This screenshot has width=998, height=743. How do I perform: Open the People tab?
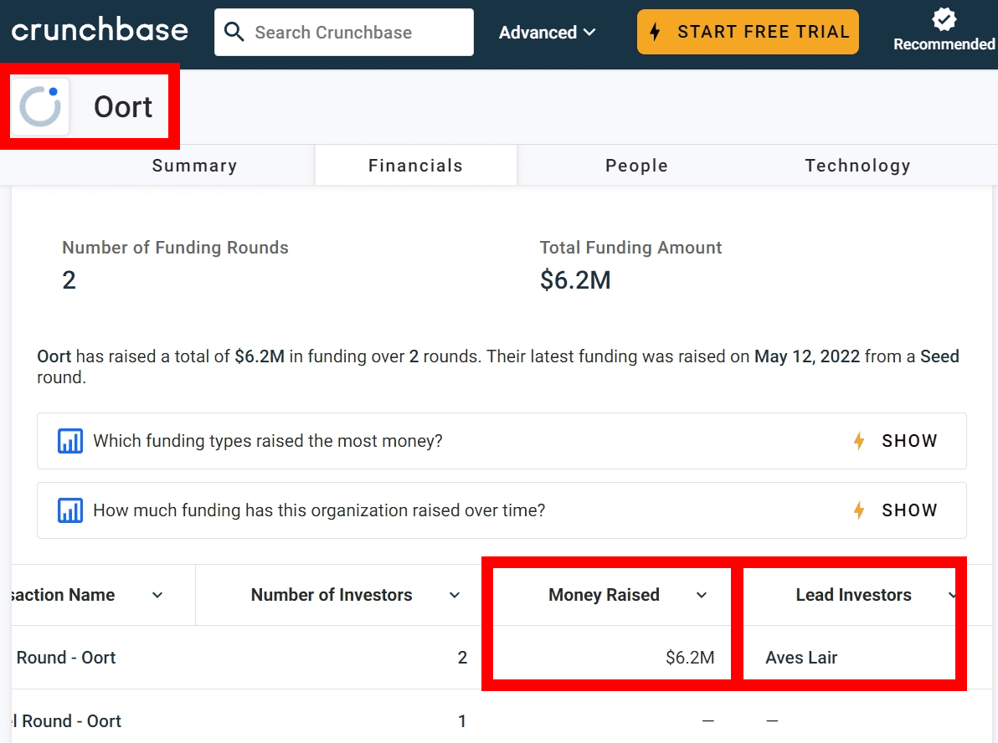[x=636, y=166]
